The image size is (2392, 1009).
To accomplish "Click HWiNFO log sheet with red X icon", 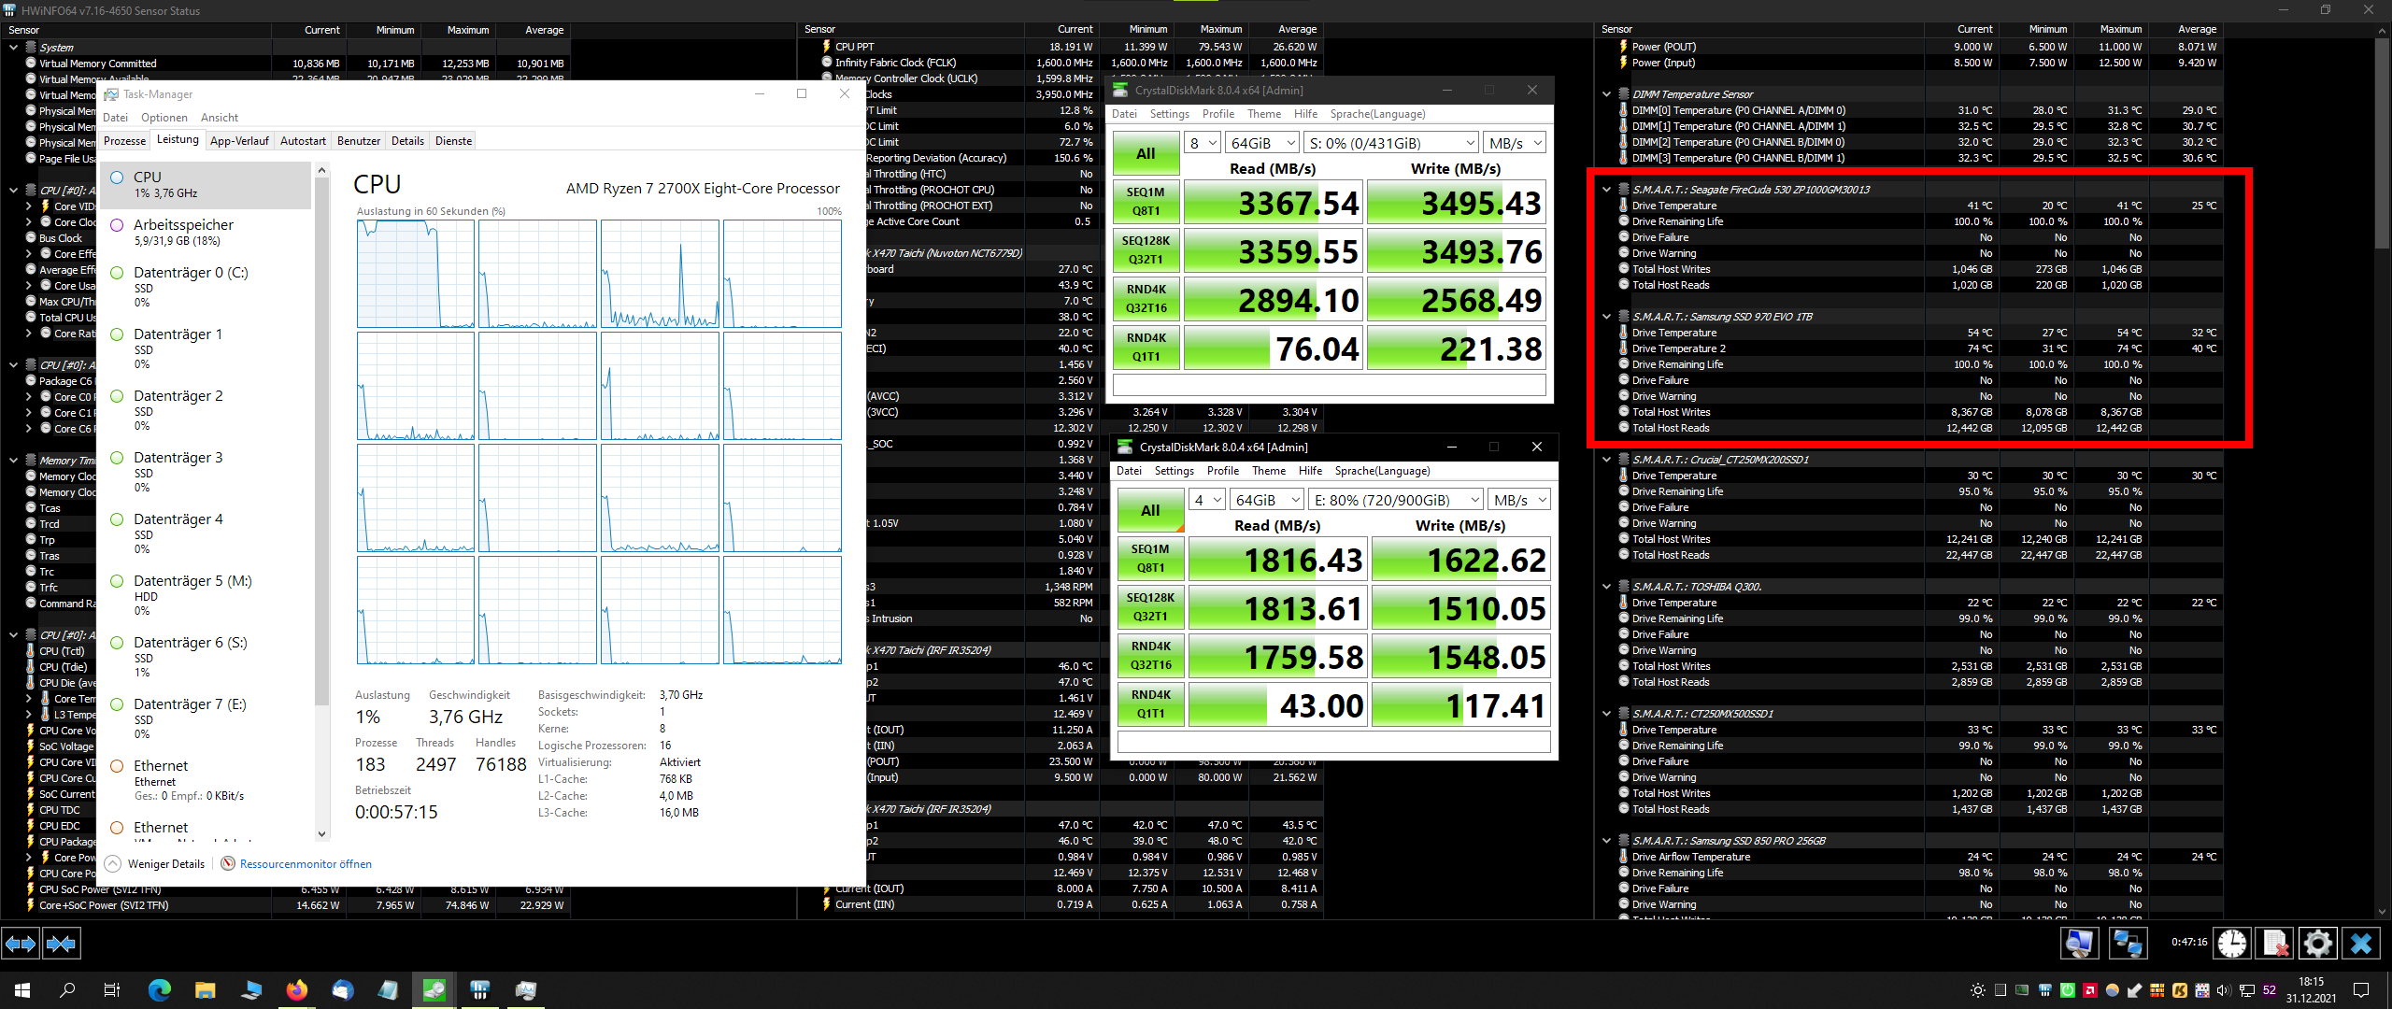I will point(2274,944).
